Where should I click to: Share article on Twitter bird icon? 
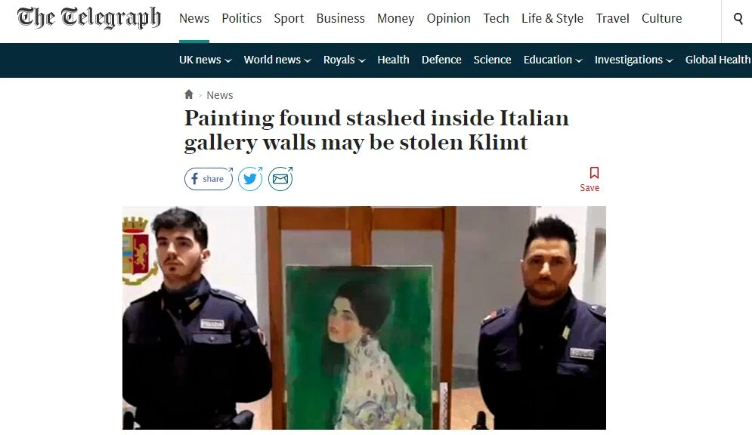pyautogui.click(x=250, y=179)
